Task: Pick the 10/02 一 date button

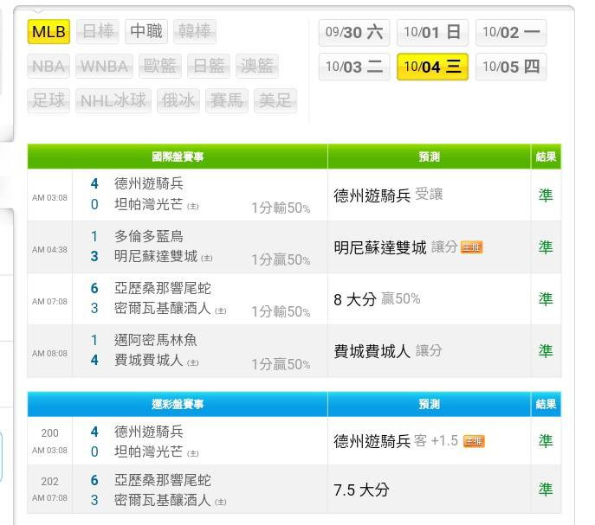Action: [511, 33]
